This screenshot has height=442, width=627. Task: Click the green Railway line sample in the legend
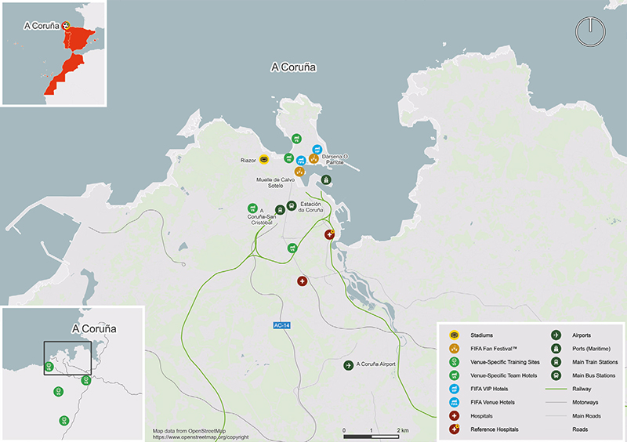556,389
